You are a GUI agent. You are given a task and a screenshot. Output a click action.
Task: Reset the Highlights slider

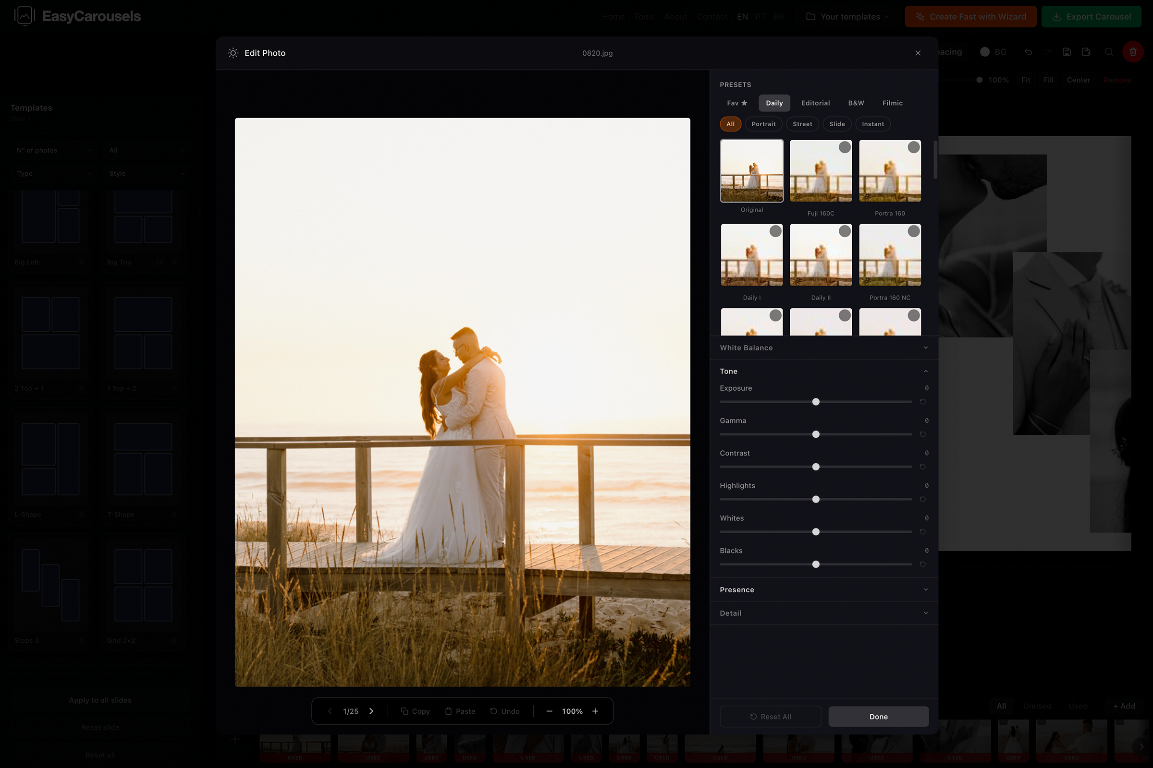click(x=922, y=499)
